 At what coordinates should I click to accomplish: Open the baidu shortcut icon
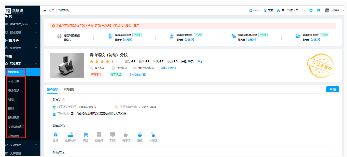251,10
